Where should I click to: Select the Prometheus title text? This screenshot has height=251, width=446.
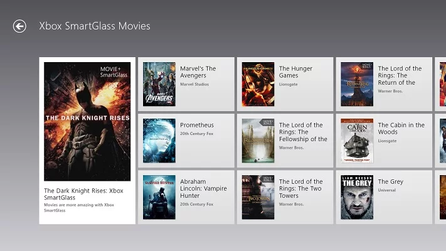point(197,125)
